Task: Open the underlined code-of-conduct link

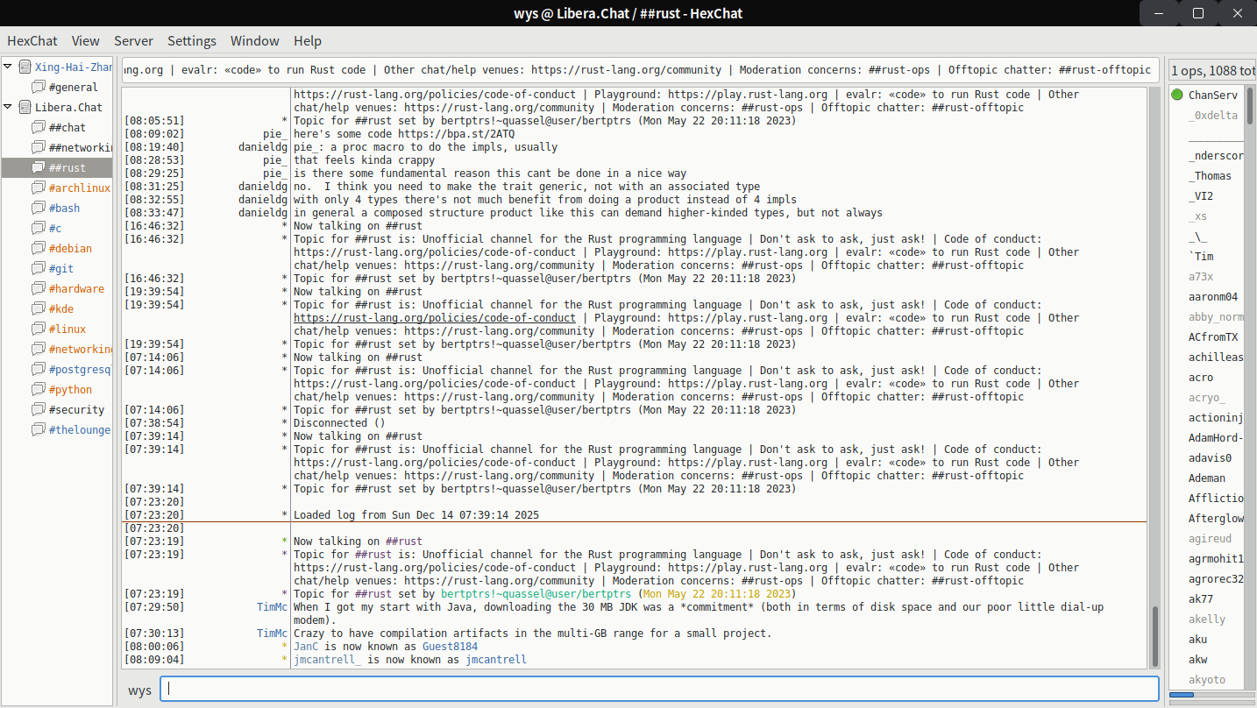Action: (x=434, y=318)
